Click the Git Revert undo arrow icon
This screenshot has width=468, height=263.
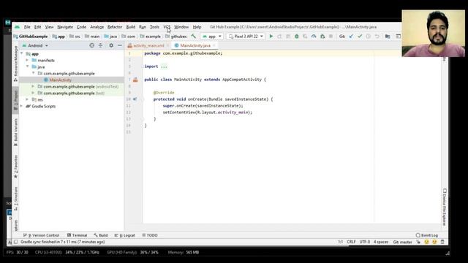377,37
